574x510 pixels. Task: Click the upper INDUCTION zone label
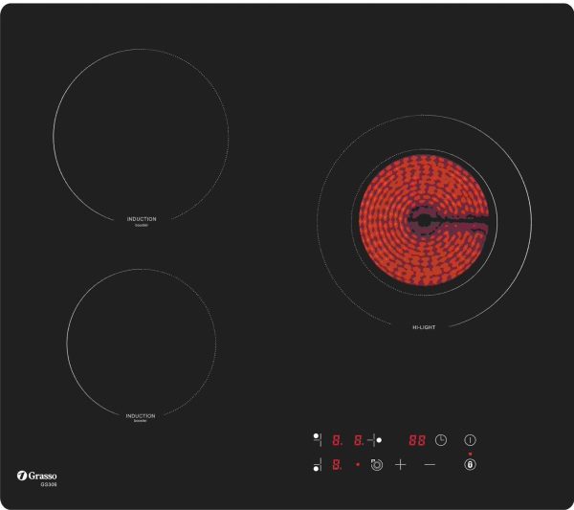pos(142,219)
